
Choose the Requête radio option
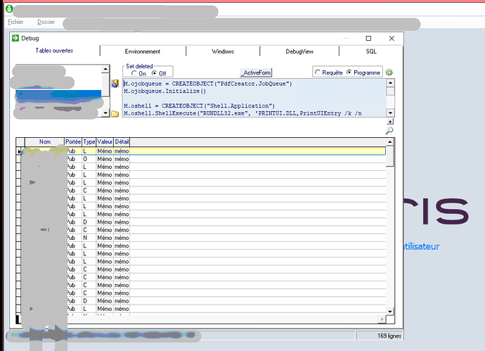(x=317, y=72)
